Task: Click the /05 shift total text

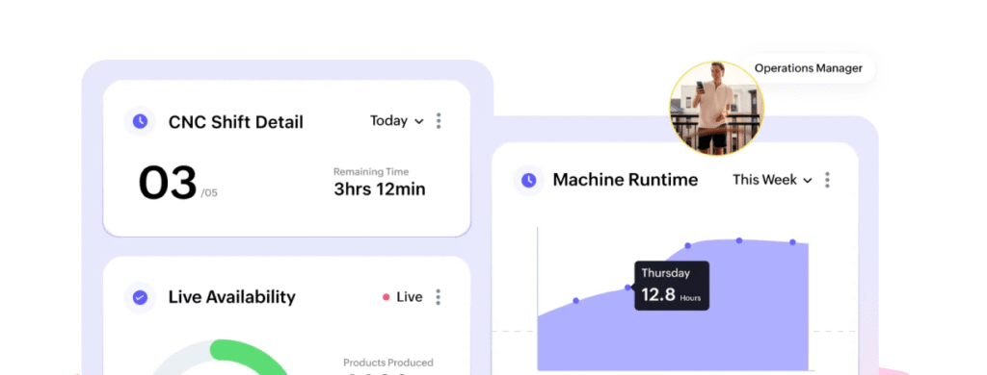Action: [x=209, y=193]
